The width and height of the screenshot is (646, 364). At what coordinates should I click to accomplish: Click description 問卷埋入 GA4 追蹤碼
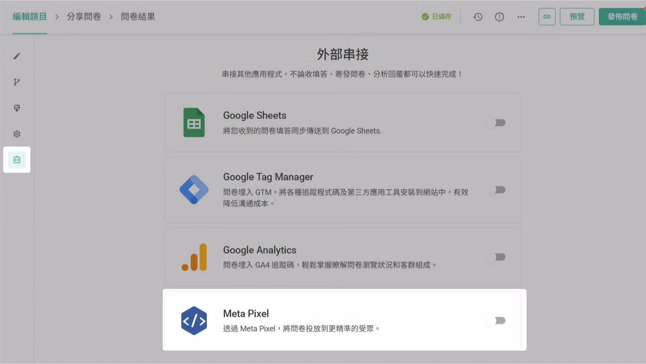(x=330, y=265)
